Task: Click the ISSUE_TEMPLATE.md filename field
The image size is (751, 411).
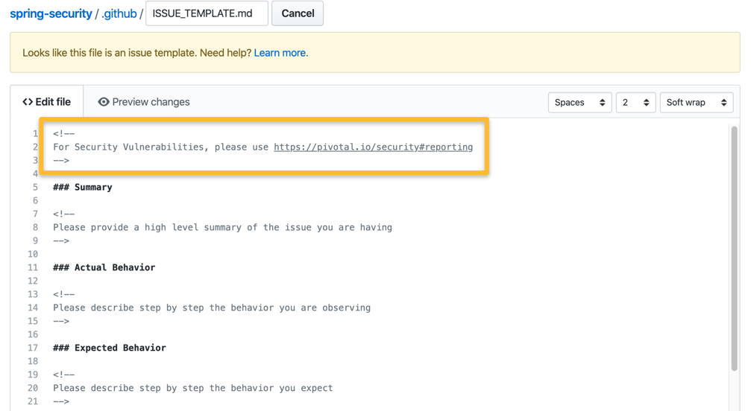Action: click(x=207, y=13)
